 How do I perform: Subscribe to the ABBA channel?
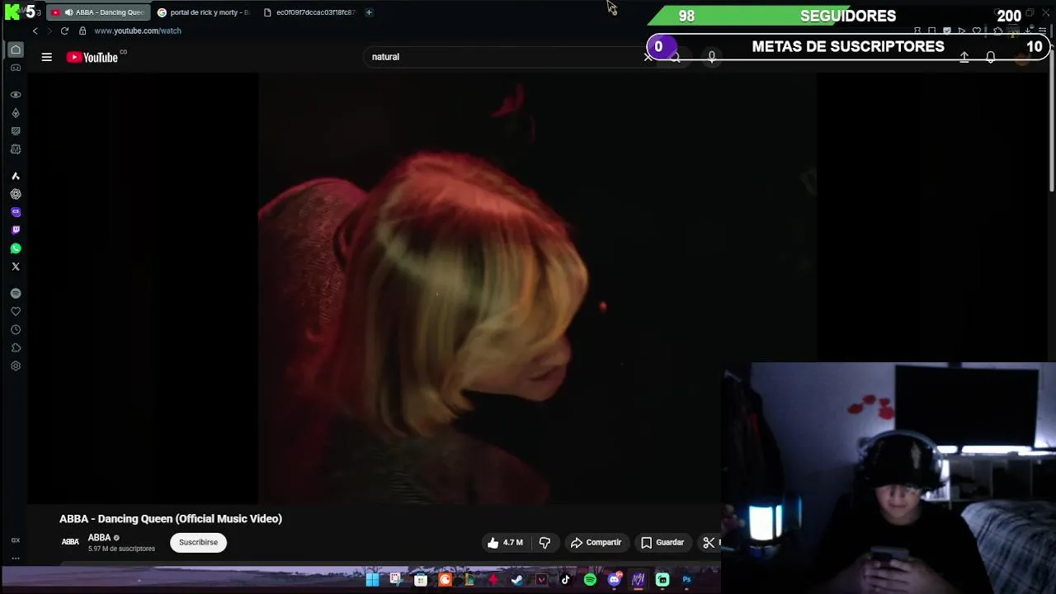tap(199, 542)
